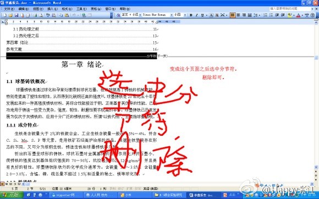Click the text highlight marker icon
Image resolution: width=319 pixels, height=199 pixels.
pyautogui.click(x=289, y=15)
